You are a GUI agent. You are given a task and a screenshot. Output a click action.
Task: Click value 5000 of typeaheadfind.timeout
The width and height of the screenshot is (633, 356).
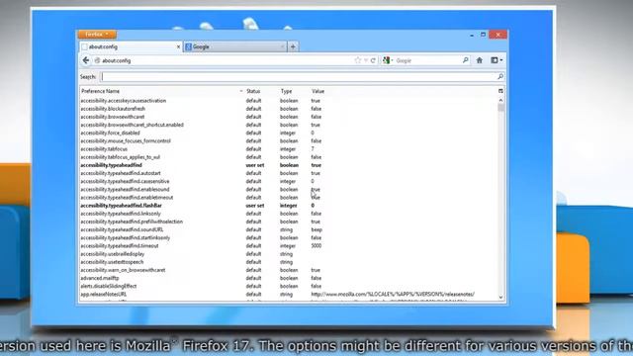pos(316,246)
